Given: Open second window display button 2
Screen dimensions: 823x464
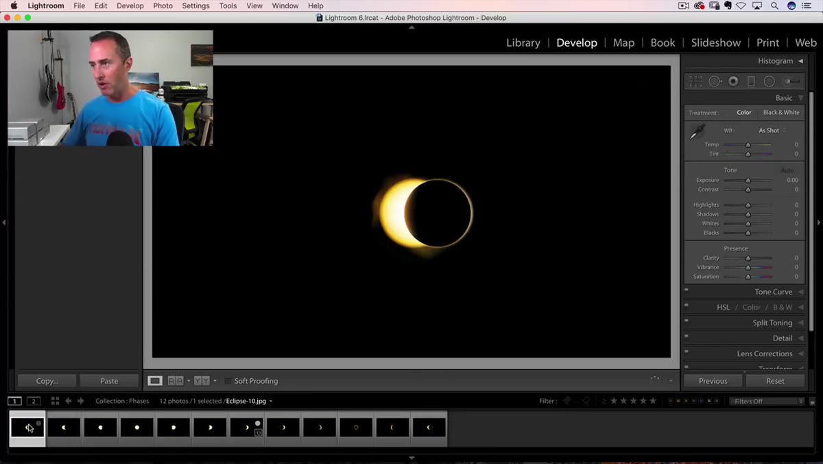Looking at the screenshot, I should [33, 401].
